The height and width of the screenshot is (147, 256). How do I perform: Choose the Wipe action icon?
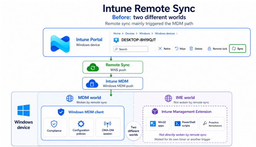(x=176, y=49)
